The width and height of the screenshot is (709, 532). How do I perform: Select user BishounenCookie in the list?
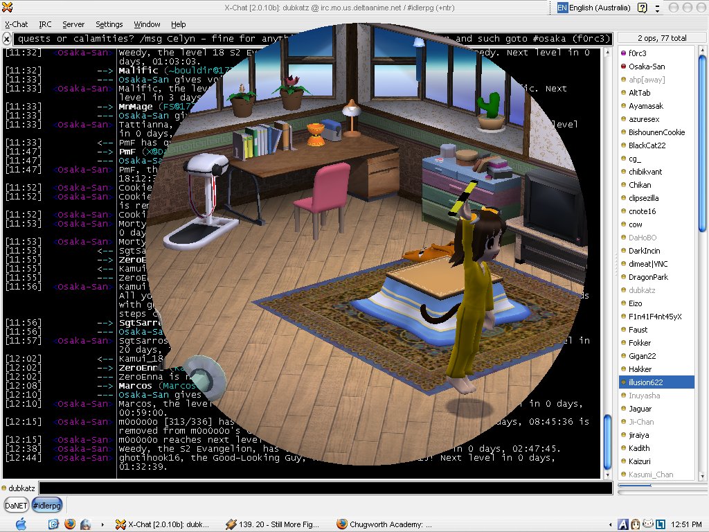(656, 132)
